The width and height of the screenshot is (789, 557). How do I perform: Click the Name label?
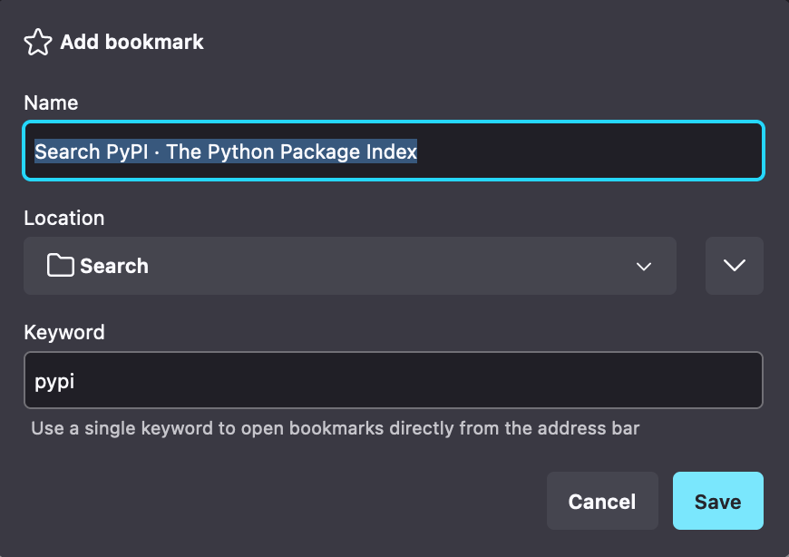point(51,103)
